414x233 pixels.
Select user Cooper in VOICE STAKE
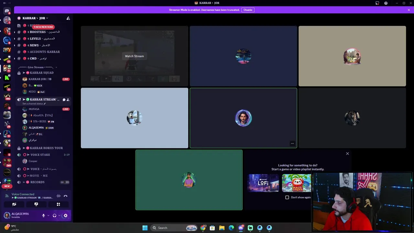45,161
